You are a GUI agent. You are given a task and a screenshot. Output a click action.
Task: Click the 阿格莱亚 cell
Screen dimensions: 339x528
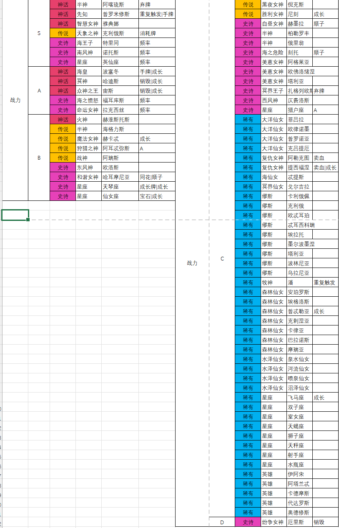[299, 62]
